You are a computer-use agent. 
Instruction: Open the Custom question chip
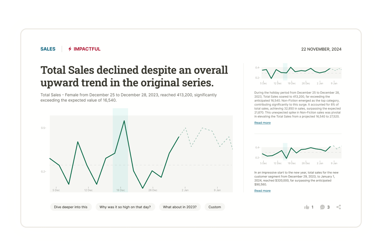(215, 207)
